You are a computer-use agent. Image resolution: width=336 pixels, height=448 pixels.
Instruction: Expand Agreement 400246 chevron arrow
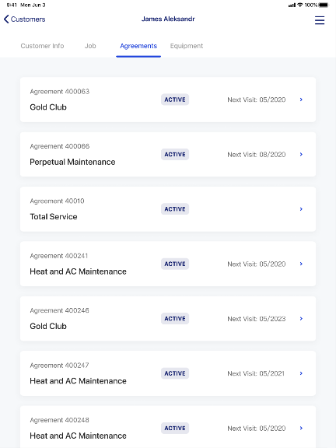coord(301,319)
